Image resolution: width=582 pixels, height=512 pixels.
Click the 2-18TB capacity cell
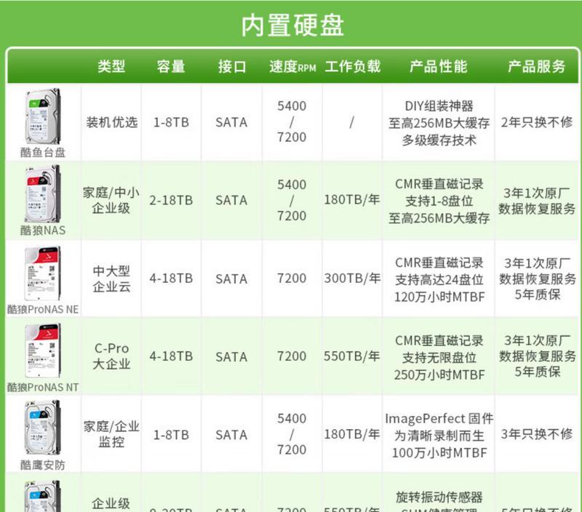[x=171, y=200]
